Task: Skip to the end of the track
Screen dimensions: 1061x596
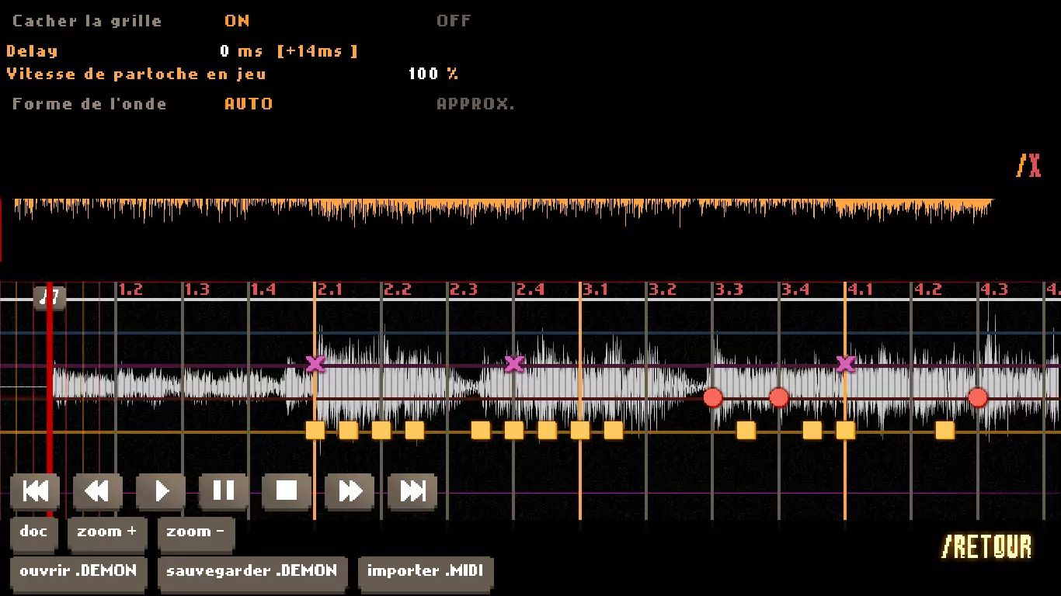Action: 412,490
